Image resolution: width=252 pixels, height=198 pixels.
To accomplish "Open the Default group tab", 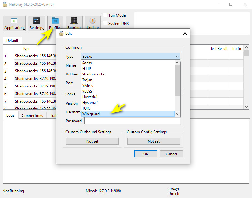I will [x=12, y=41].
